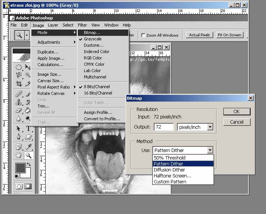This screenshot has height=214, width=266.
Task: Choose Custom Pattern from the list
Action: (x=183, y=182)
